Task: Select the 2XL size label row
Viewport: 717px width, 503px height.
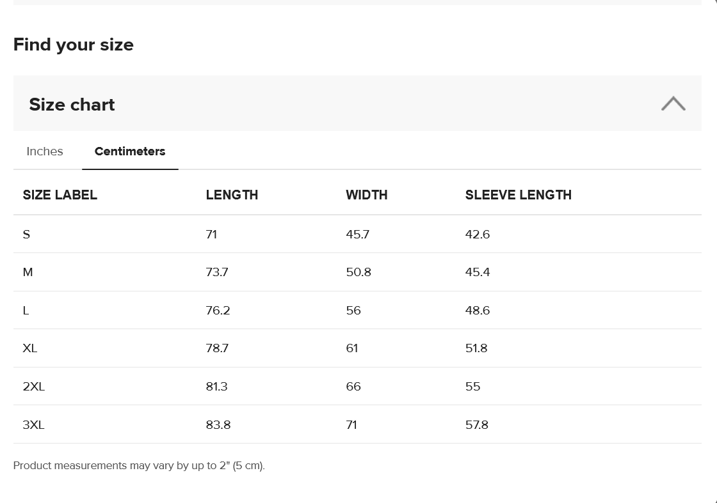Action: click(x=34, y=387)
